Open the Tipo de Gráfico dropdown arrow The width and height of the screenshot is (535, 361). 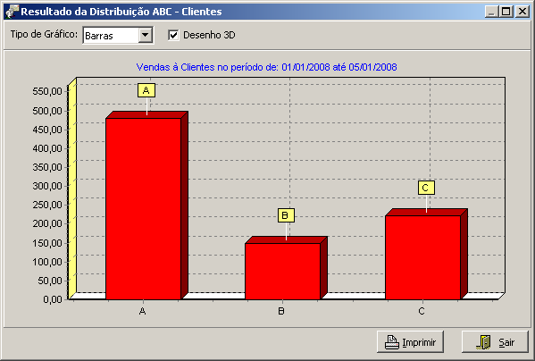(145, 35)
